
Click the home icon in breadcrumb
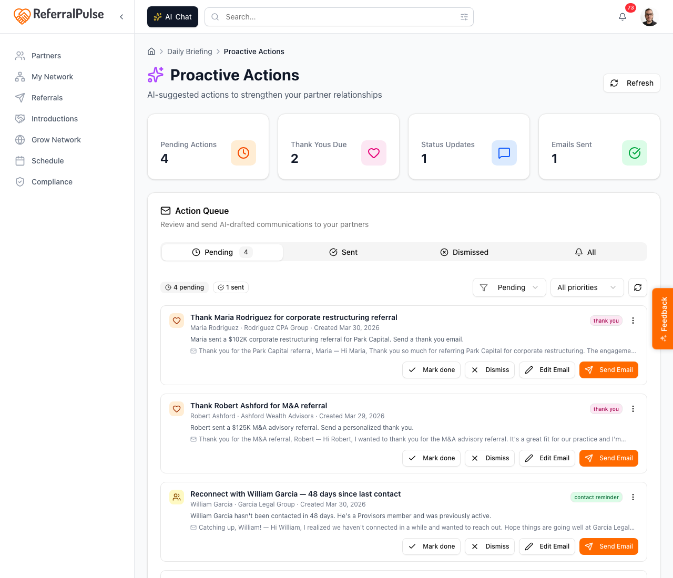[151, 51]
